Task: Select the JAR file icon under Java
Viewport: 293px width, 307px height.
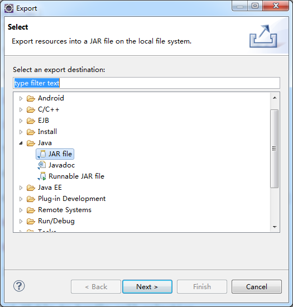Action: tap(42, 154)
